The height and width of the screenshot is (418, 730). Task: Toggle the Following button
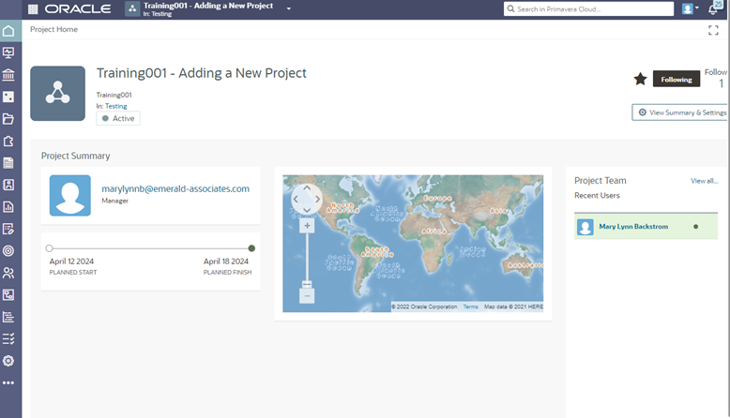[x=676, y=80]
